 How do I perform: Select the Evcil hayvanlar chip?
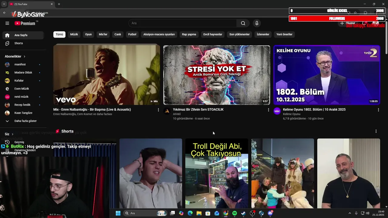click(x=213, y=35)
